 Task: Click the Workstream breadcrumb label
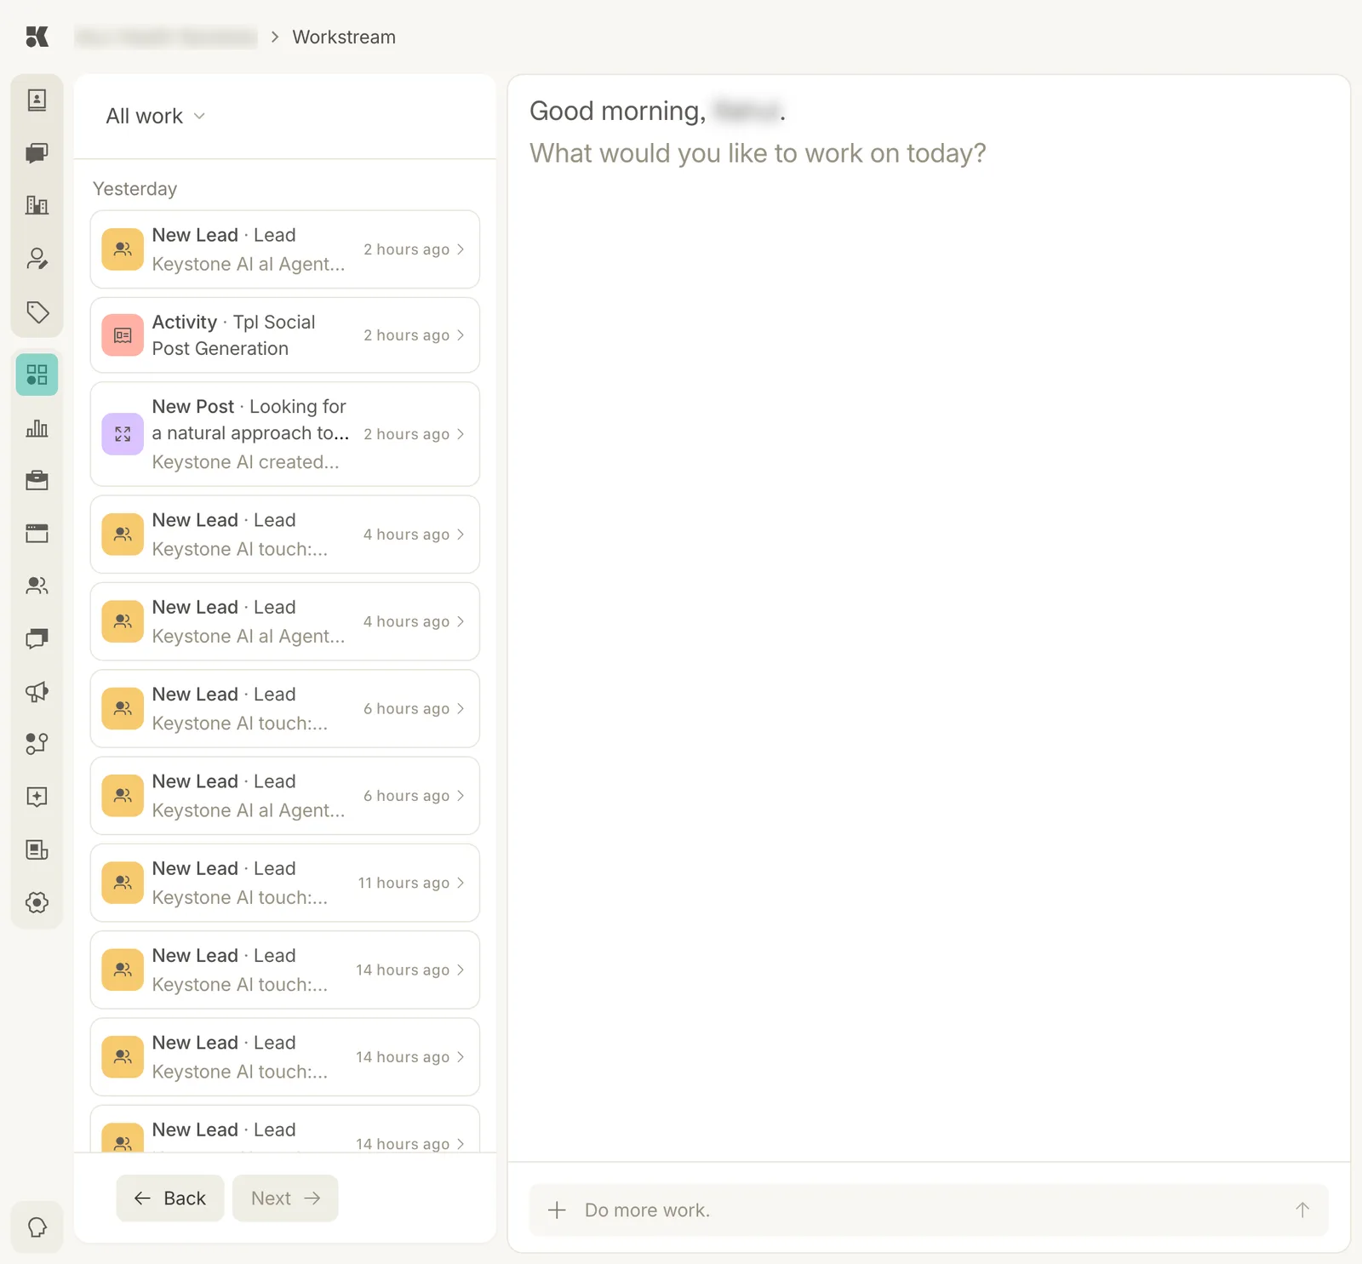pyautogui.click(x=344, y=37)
